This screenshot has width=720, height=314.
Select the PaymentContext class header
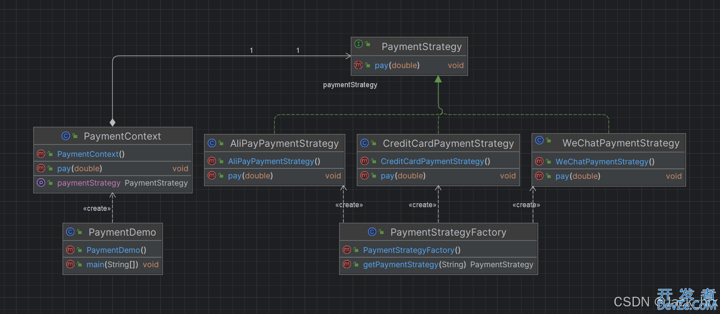(113, 136)
